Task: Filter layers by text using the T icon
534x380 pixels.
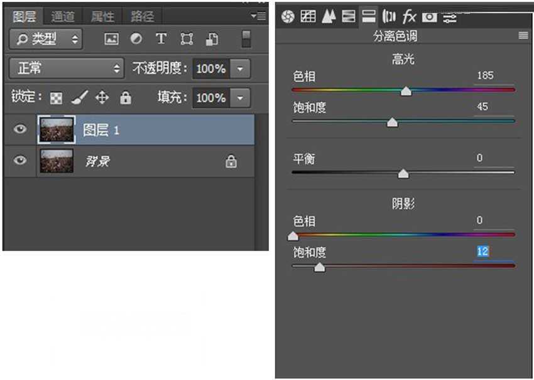Action: pos(161,39)
